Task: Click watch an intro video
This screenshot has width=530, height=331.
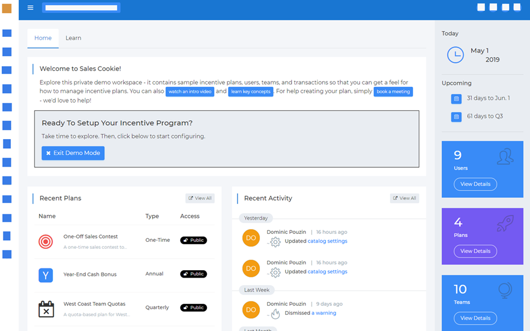Action: click(x=190, y=91)
